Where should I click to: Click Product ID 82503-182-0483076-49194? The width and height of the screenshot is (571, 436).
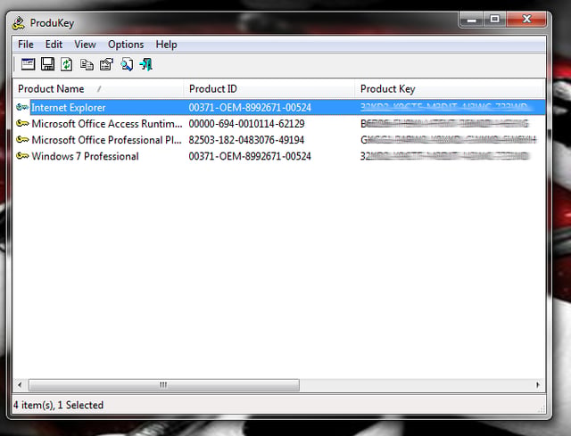(246, 140)
